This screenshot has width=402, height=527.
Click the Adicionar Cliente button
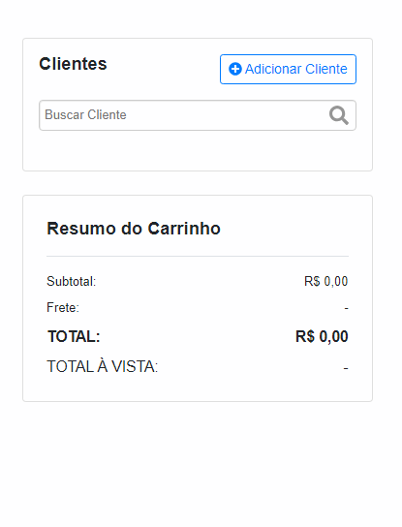click(x=288, y=69)
